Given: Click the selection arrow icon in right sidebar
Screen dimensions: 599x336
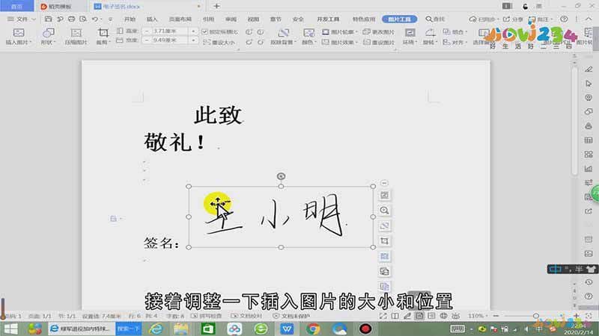Looking at the screenshot, I should [x=589, y=84].
